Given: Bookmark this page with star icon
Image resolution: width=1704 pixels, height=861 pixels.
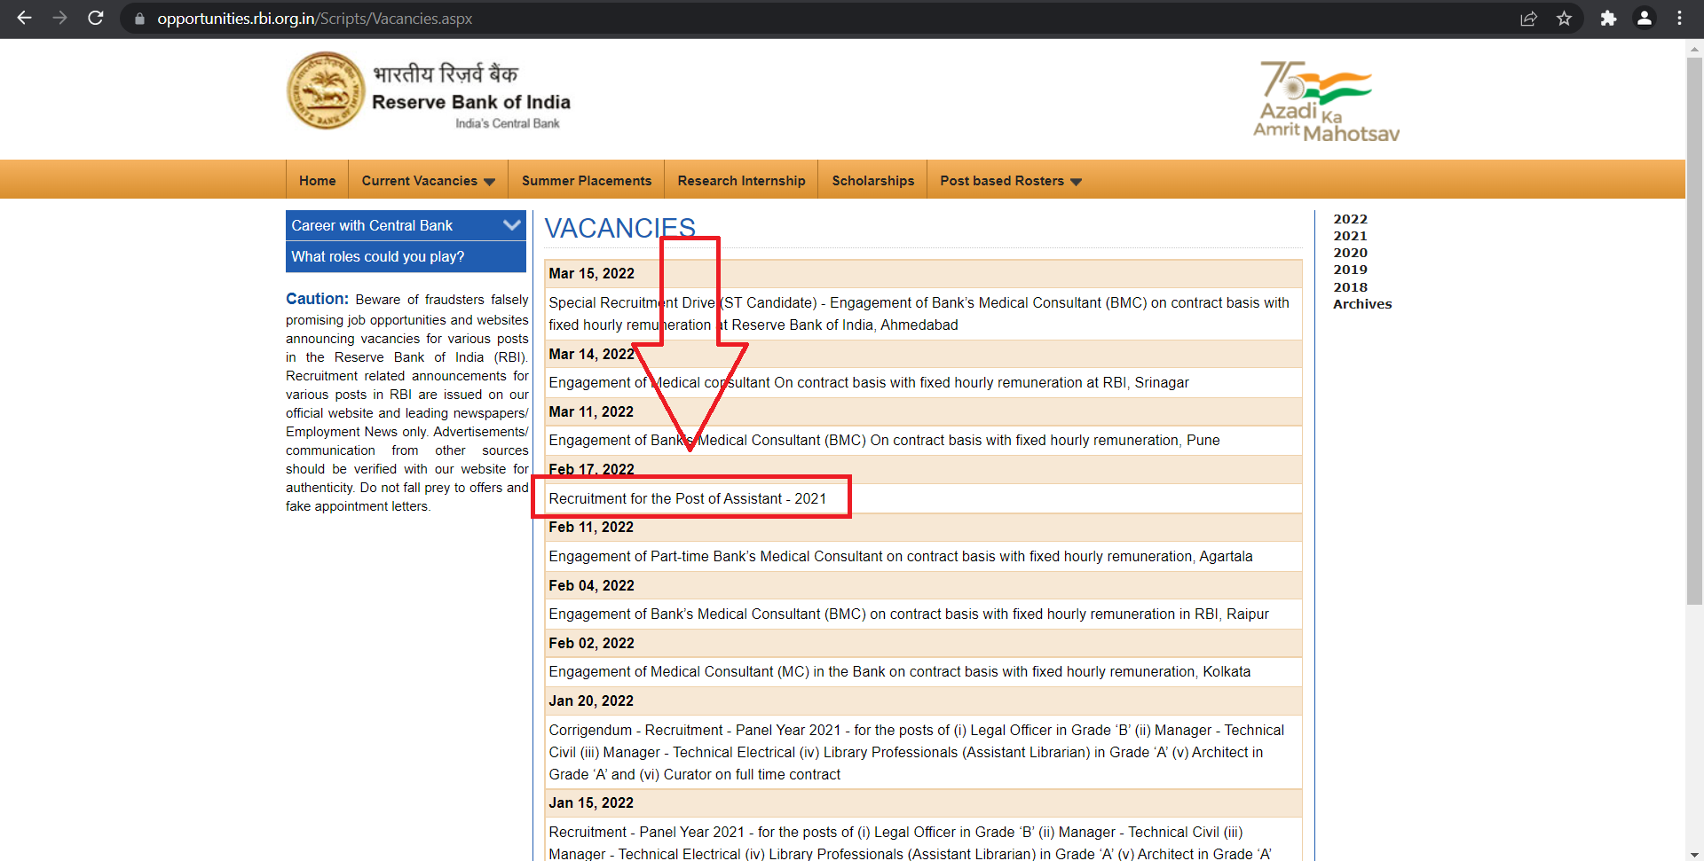Looking at the screenshot, I should (x=1564, y=18).
